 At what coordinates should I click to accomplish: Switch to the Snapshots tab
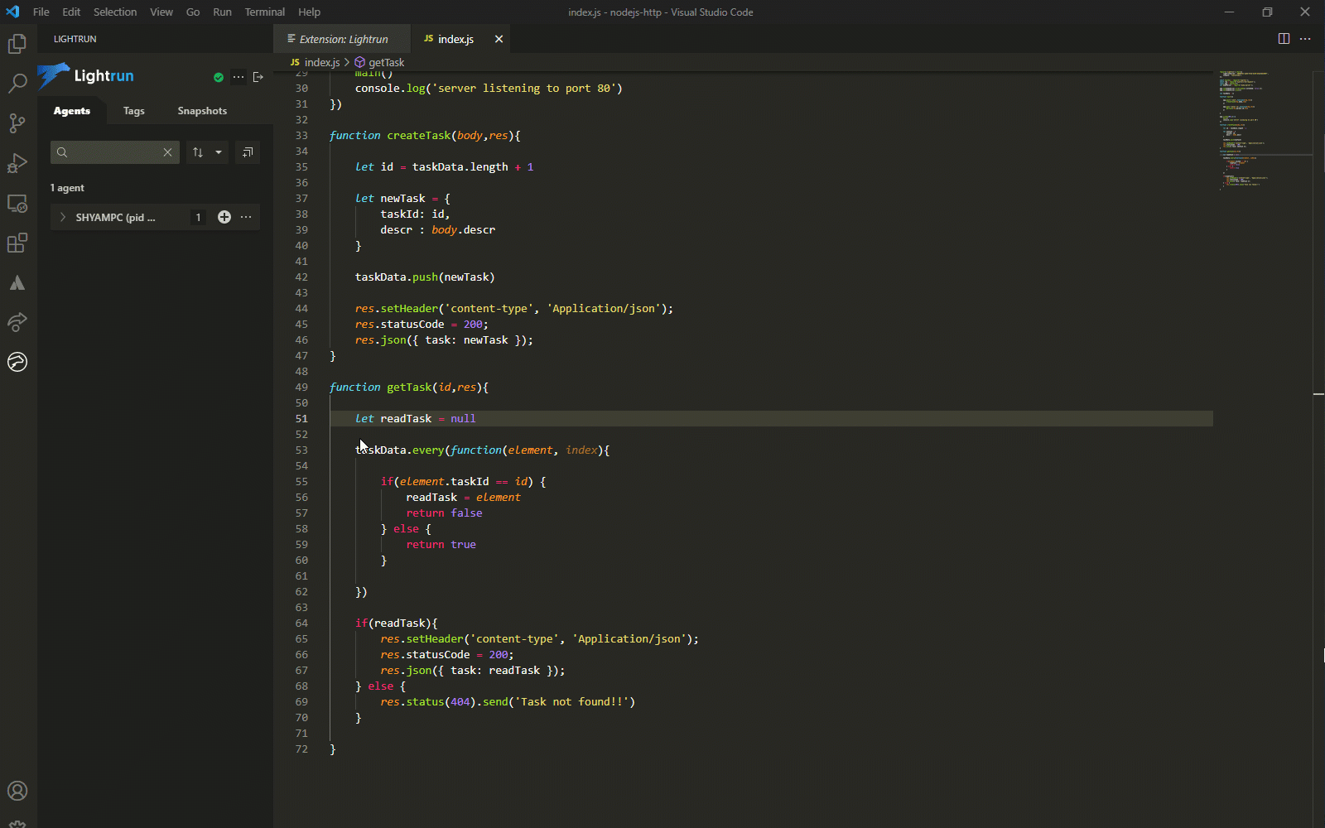coord(202,111)
